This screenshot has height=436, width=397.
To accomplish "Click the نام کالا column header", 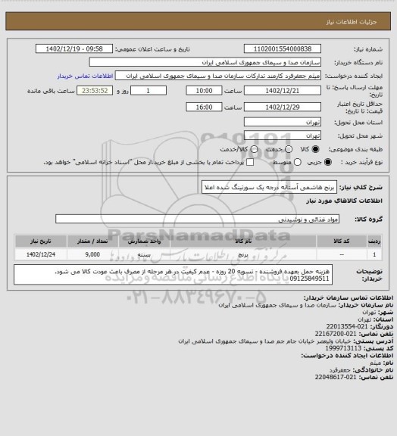I will (x=243, y=241).
